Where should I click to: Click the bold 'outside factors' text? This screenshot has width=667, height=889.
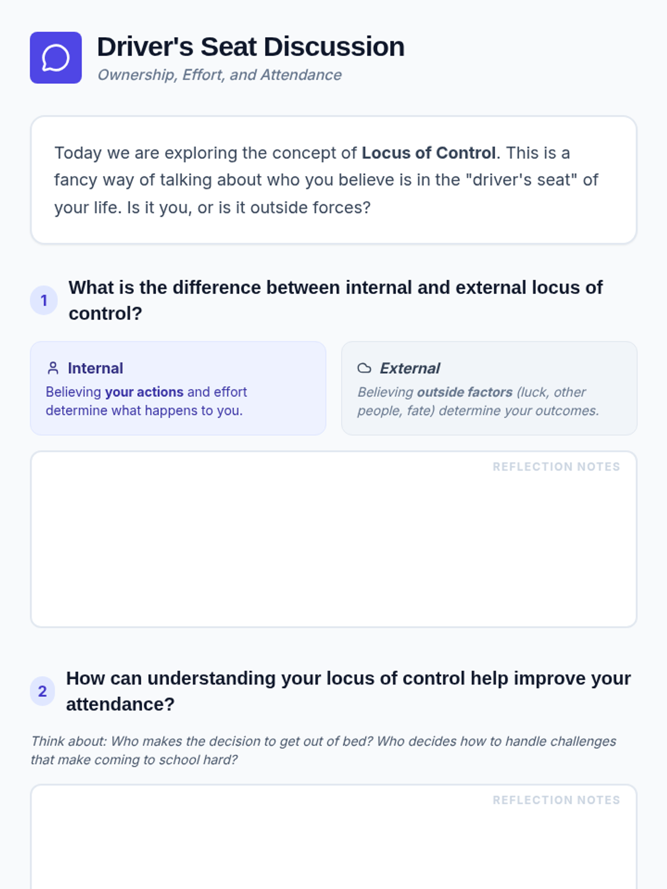tap(465, 392)
